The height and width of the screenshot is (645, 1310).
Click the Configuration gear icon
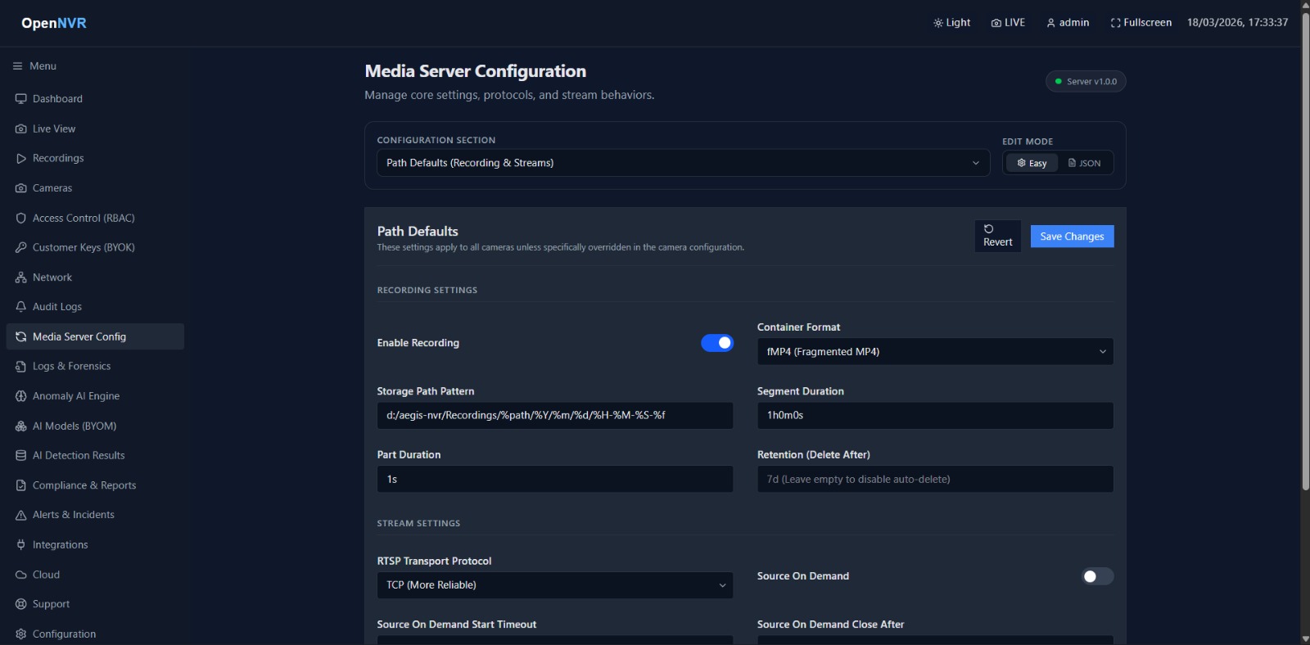pos(21,634)
